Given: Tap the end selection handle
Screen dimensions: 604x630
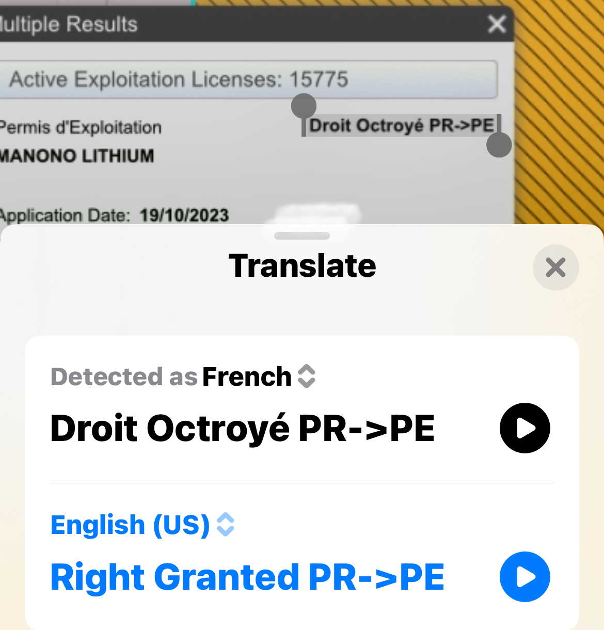Looking at the screenshot, I should [x=499, y=145].
